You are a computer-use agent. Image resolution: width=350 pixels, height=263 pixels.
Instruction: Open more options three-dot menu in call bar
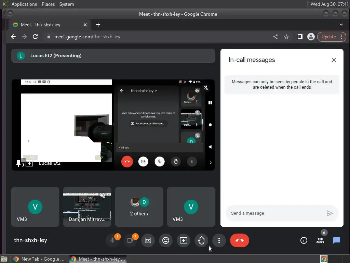pos(219,240)
